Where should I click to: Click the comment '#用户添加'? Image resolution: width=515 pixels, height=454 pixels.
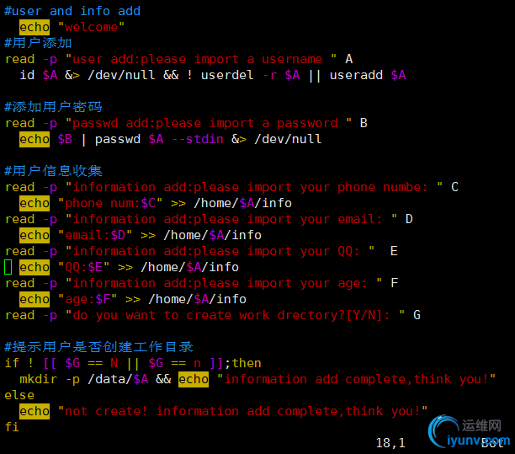(x=38, y=43)
